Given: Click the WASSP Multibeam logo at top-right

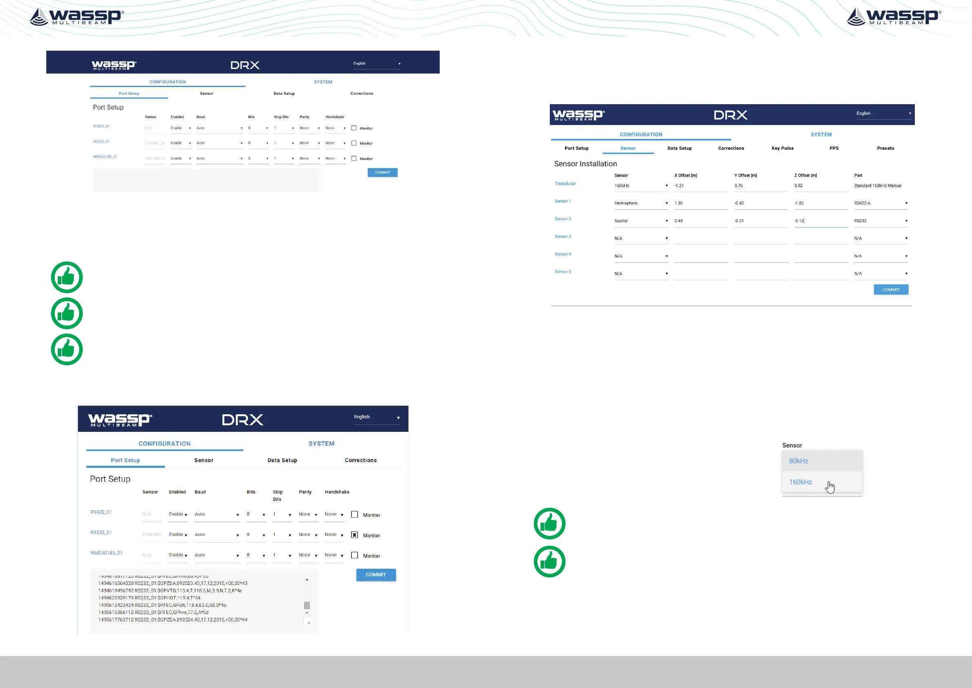Looking at the screenshot, I should (x=894, y=17).
